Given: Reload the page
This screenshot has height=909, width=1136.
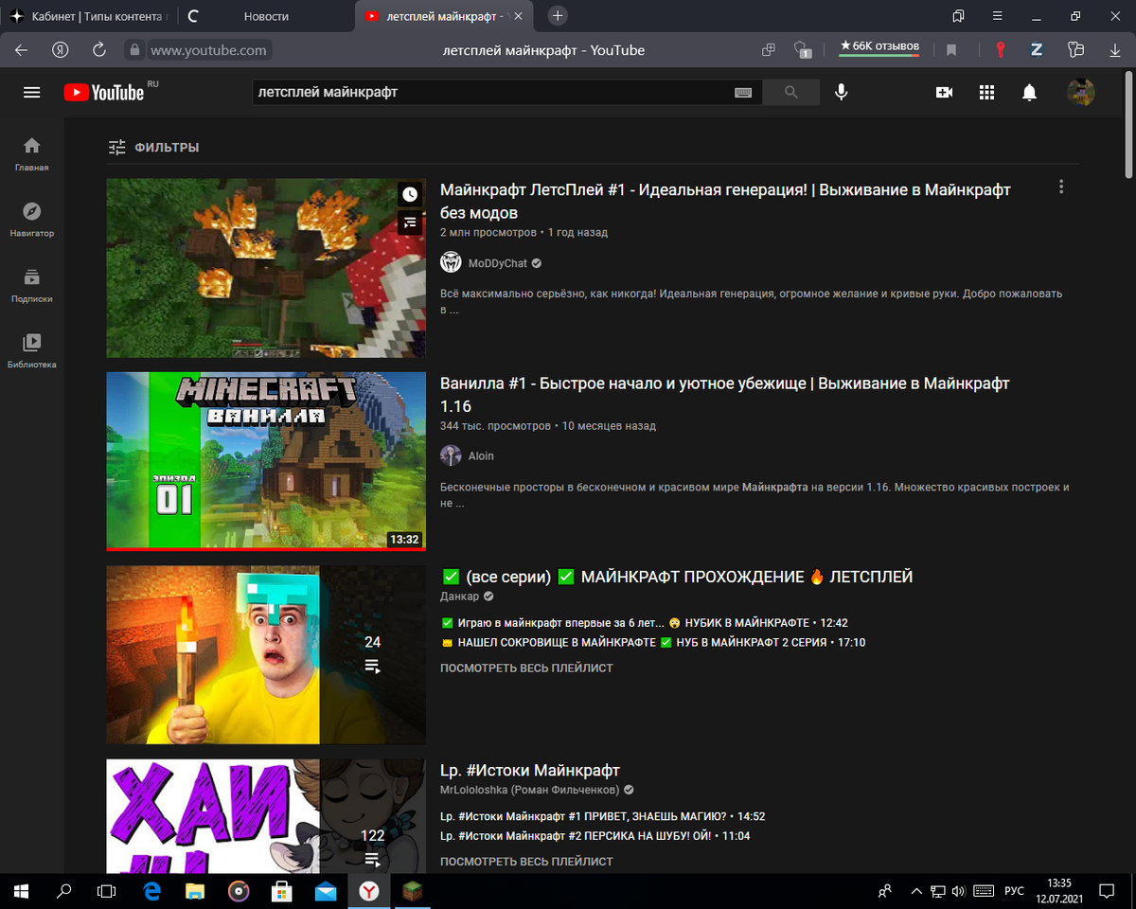Looking at the screenshot, I should pos(98,50).
